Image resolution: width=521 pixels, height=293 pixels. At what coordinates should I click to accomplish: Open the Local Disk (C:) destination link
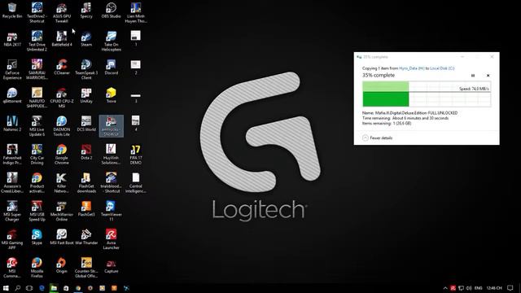pos(442,68)
